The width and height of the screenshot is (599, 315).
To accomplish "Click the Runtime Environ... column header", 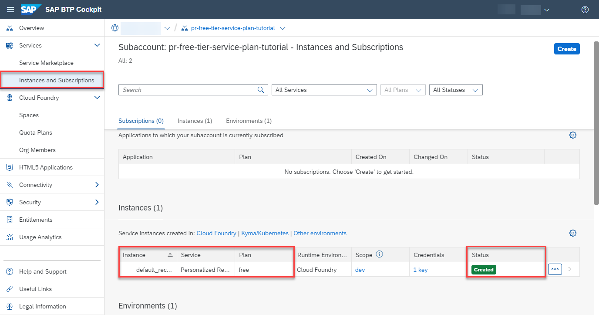I will pos(322,255).
